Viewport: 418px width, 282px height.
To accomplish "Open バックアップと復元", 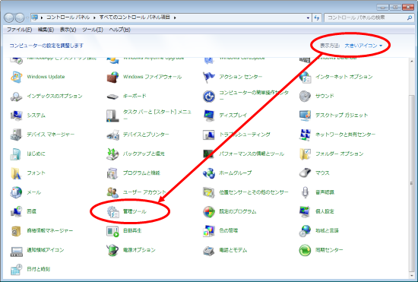I will tap(135, 154).
